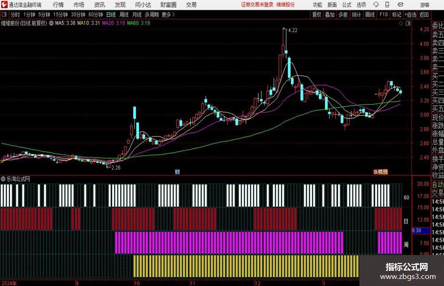444x286 pixels.
Task: Click the MA10: 3.31 indicator label
Action: point(89,23)
